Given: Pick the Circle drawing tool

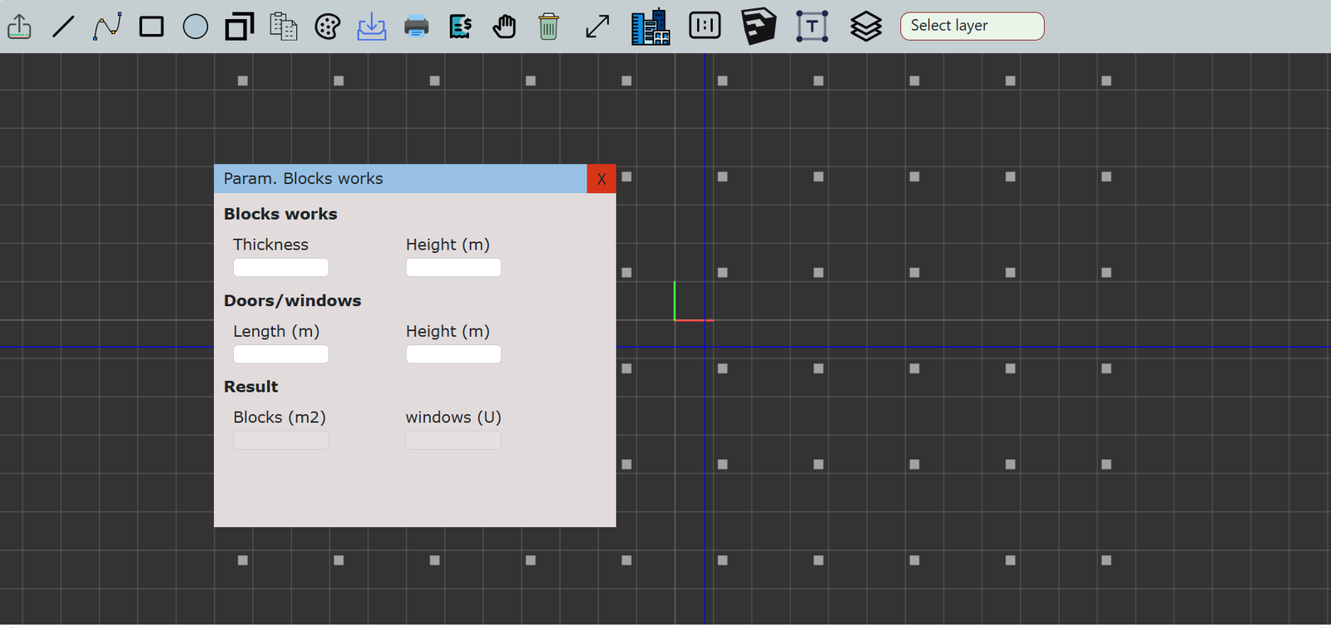Looking at the screenshot, I should point(195,27).
